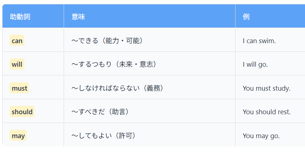Select the highlighted word 'can'
Image resolution: width=305 pixels, height=153 pixels.
(17, 41)
